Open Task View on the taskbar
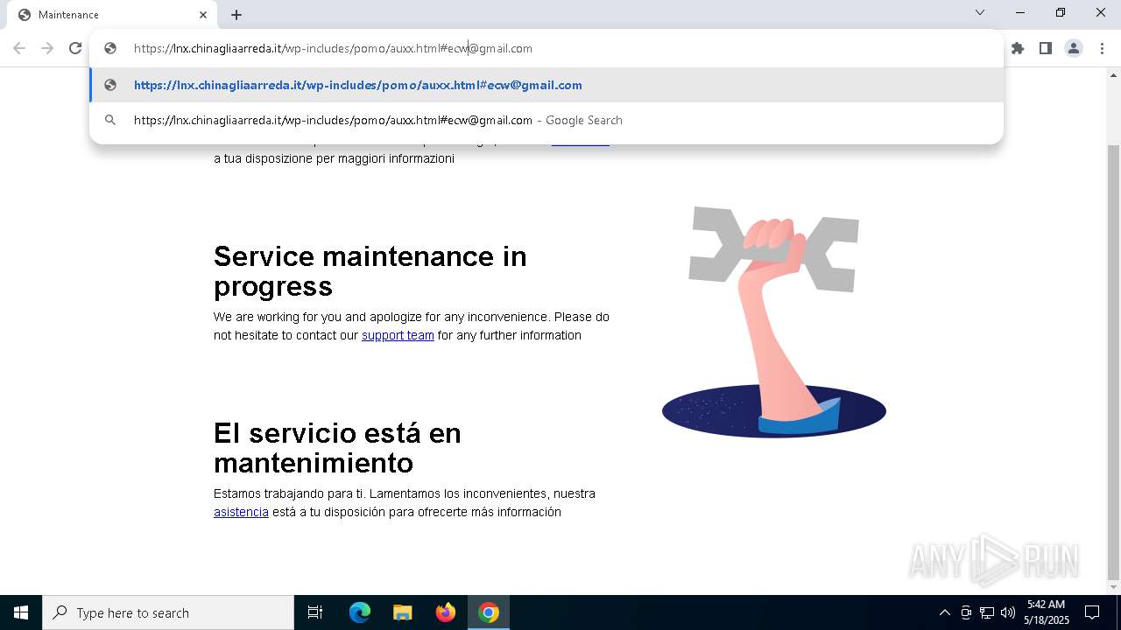 coord(315,612)
